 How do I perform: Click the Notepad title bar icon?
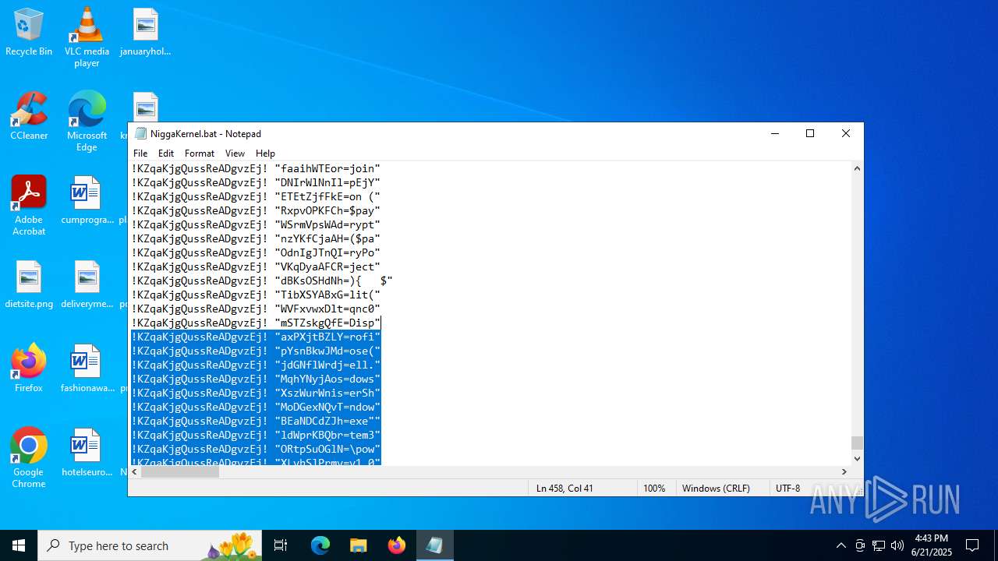140,133
